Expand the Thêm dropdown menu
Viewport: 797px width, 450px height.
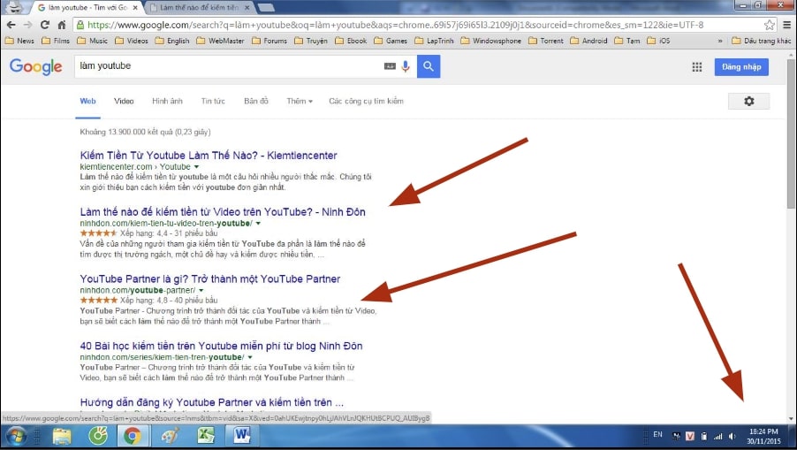tap(300, 101)
